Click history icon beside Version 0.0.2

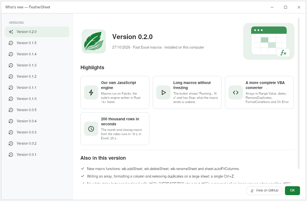pyautogui.click(x=11, y=143)
